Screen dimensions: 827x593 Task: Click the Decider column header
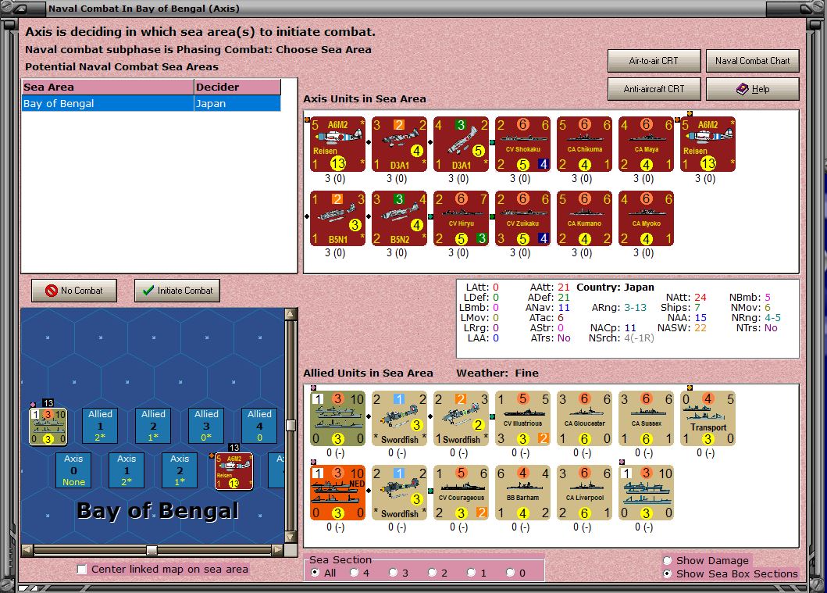click(237, 87)
